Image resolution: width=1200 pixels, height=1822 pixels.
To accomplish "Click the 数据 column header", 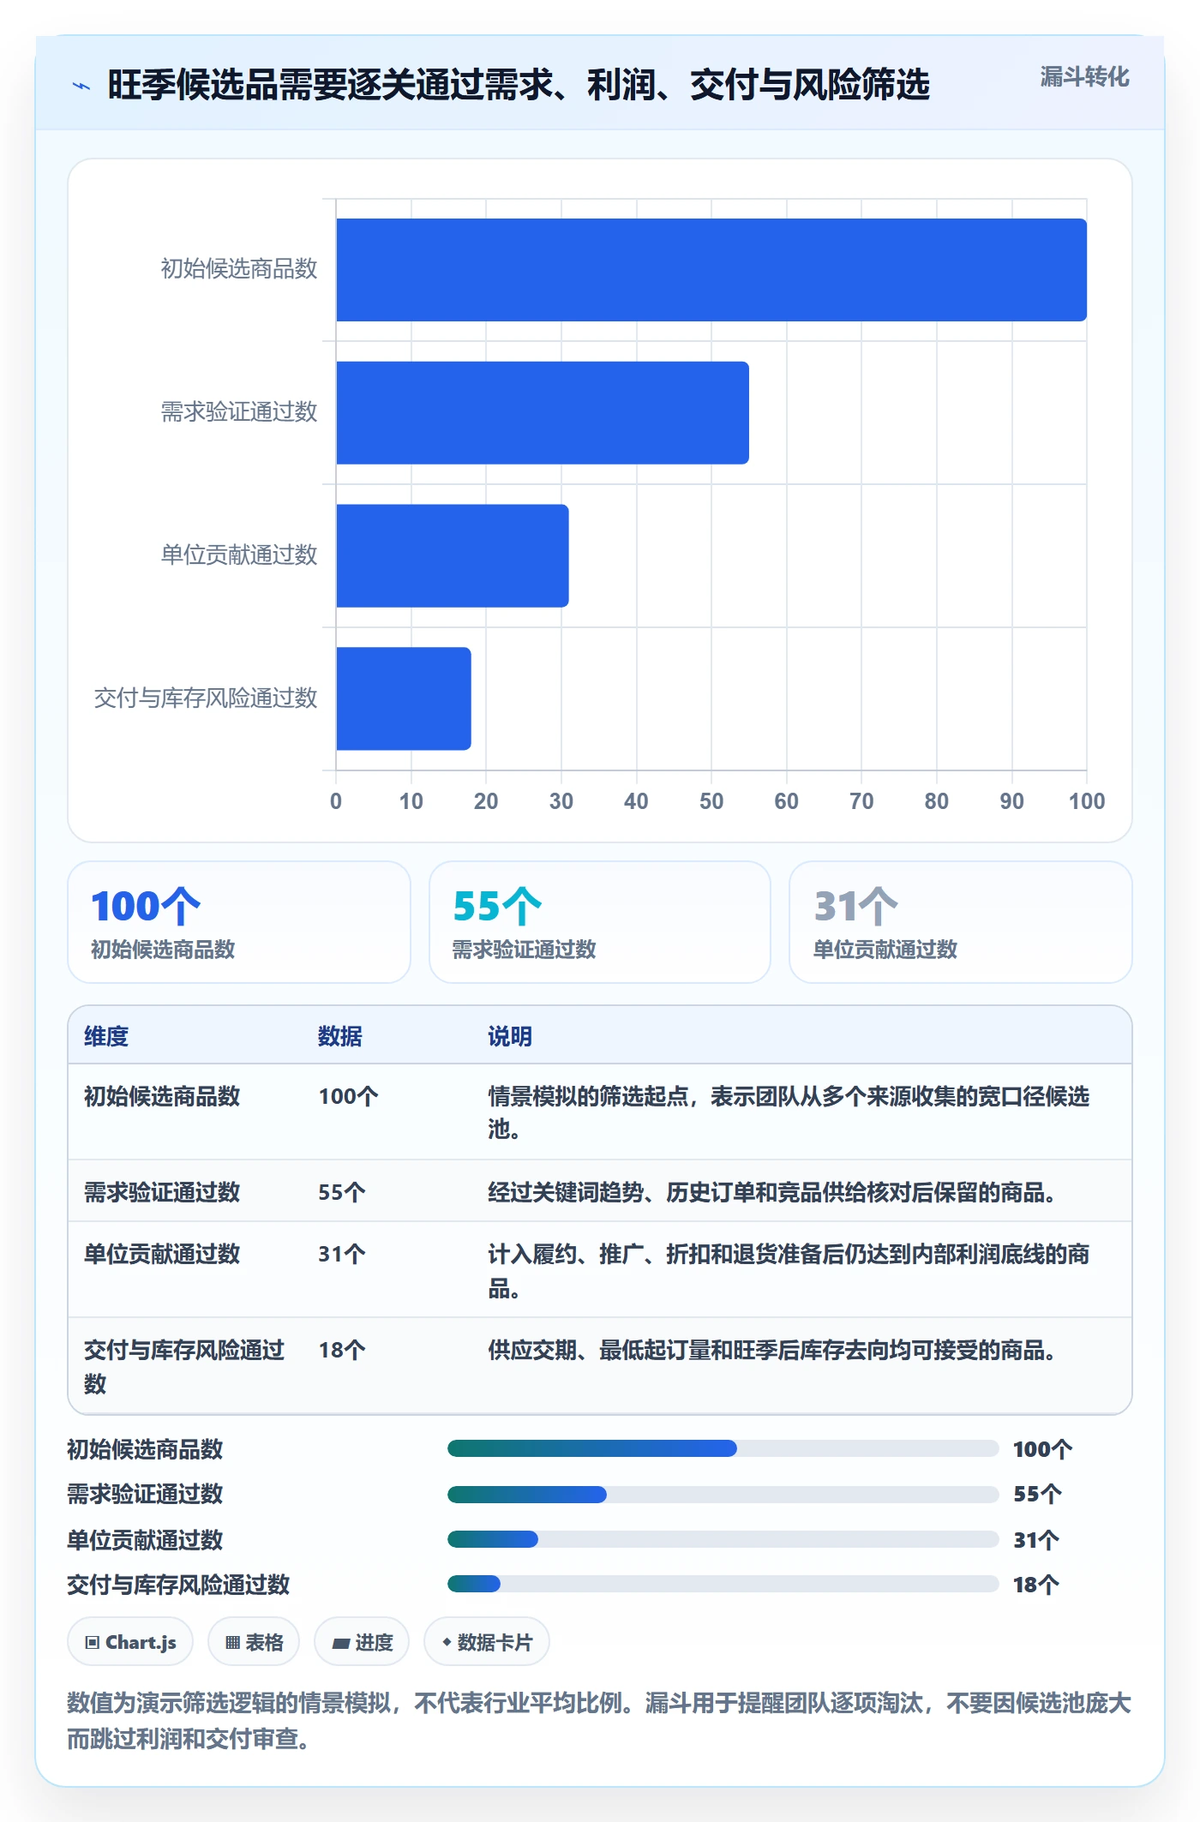I will [340, 1036].
